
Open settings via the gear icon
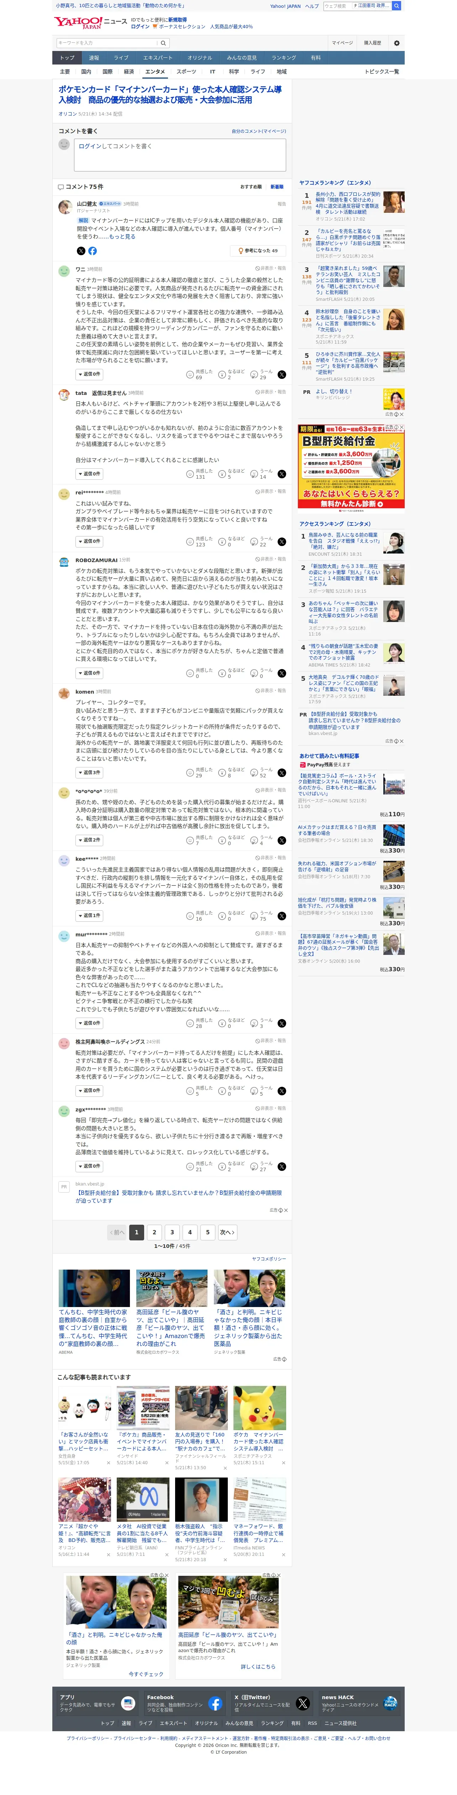click(396, 43)
